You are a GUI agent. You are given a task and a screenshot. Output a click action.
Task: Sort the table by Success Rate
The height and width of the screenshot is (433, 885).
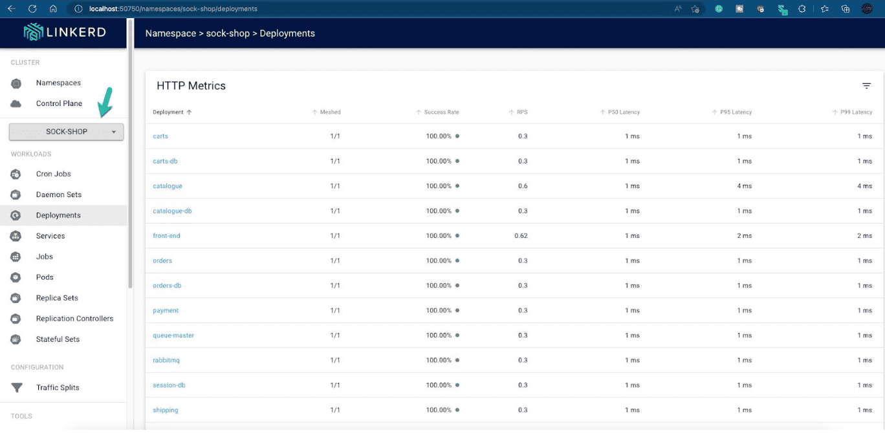point(441,112)
